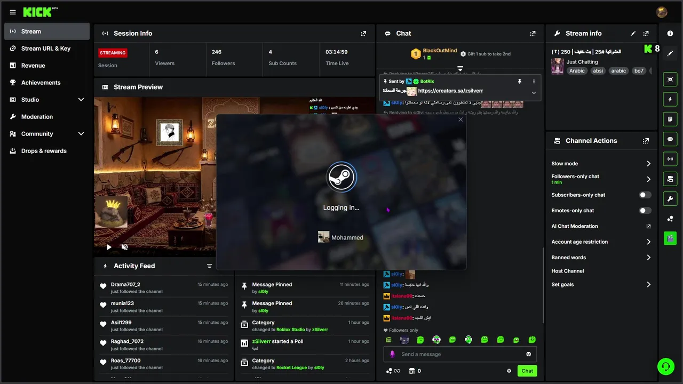Open Account age restriction settings
The width and height of the screenshot is (683, 384).
click(601, 242)
